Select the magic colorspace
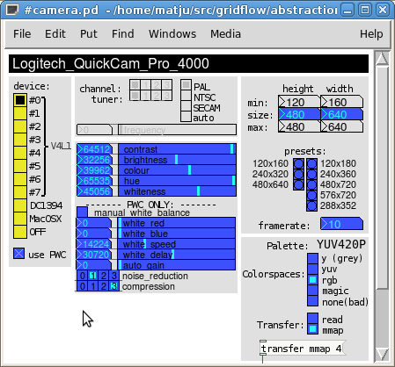 coord(312,290)
